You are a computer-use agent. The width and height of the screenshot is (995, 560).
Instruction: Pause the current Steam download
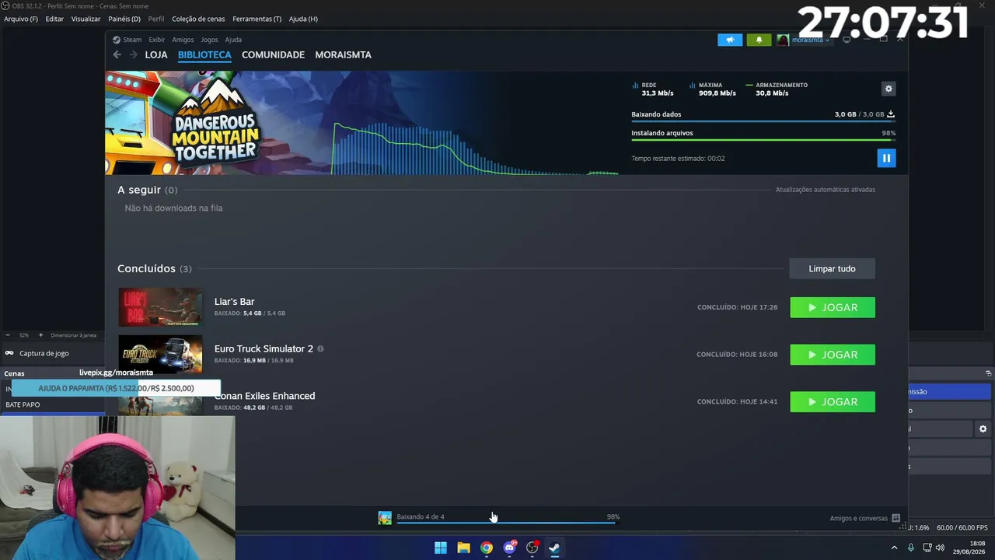[x=886, y=158]
